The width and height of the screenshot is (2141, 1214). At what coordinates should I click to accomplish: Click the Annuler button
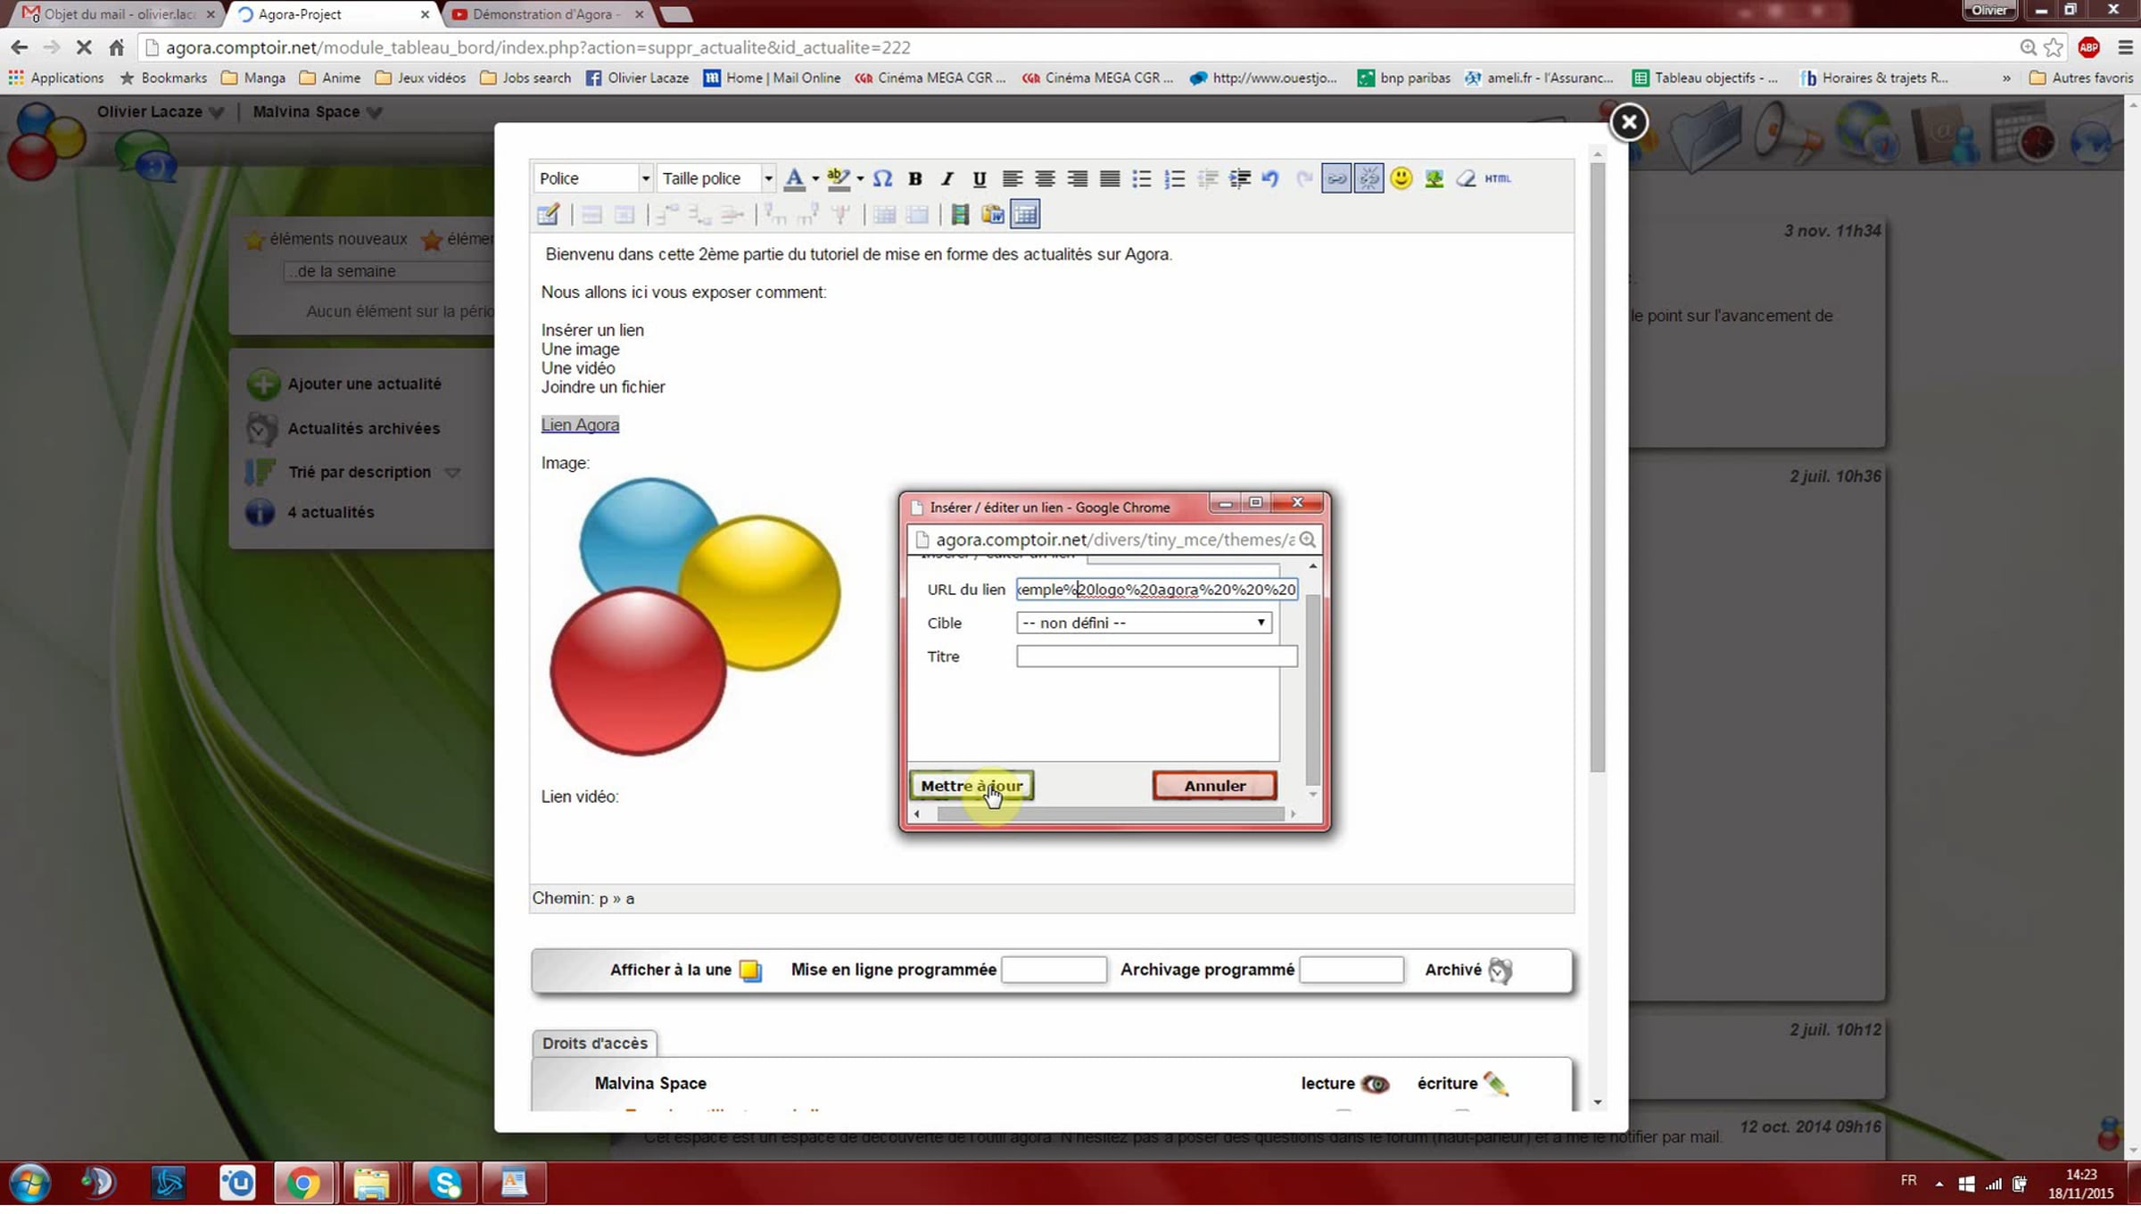1214,786
